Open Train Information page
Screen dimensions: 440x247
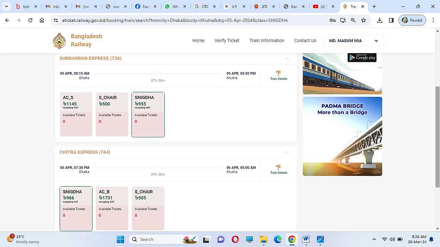tap(267, 41)
